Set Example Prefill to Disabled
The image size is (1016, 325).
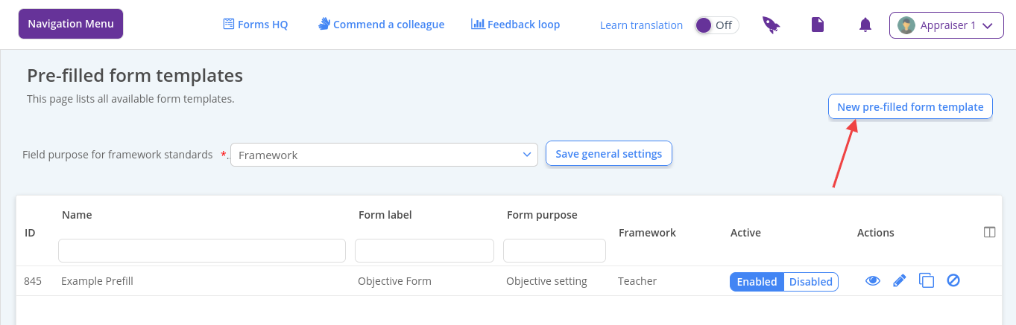[x=811, y=282]
